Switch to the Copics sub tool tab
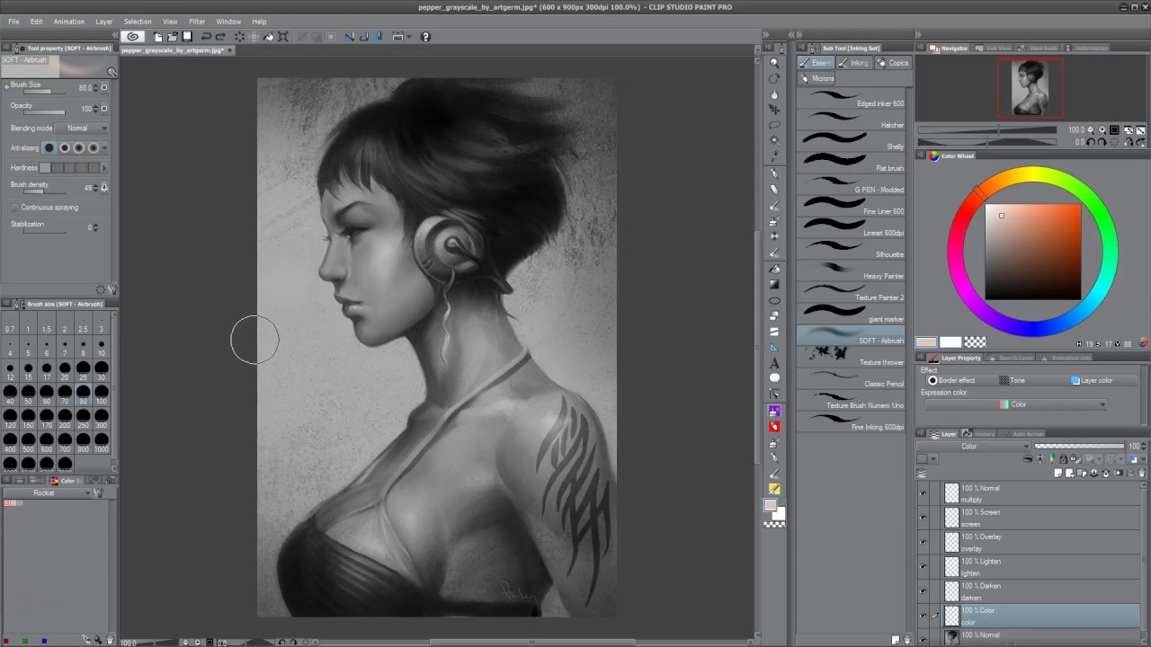1151x647 pixels. [893, 63]
